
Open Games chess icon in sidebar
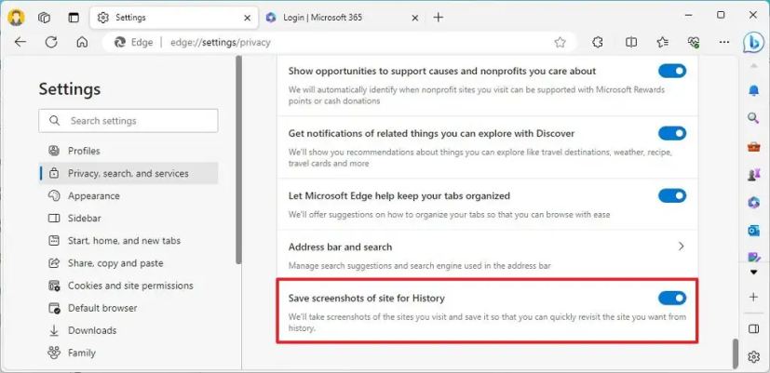754,174
